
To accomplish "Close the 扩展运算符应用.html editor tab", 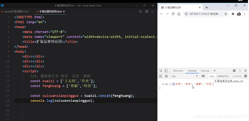I will 64,12.
